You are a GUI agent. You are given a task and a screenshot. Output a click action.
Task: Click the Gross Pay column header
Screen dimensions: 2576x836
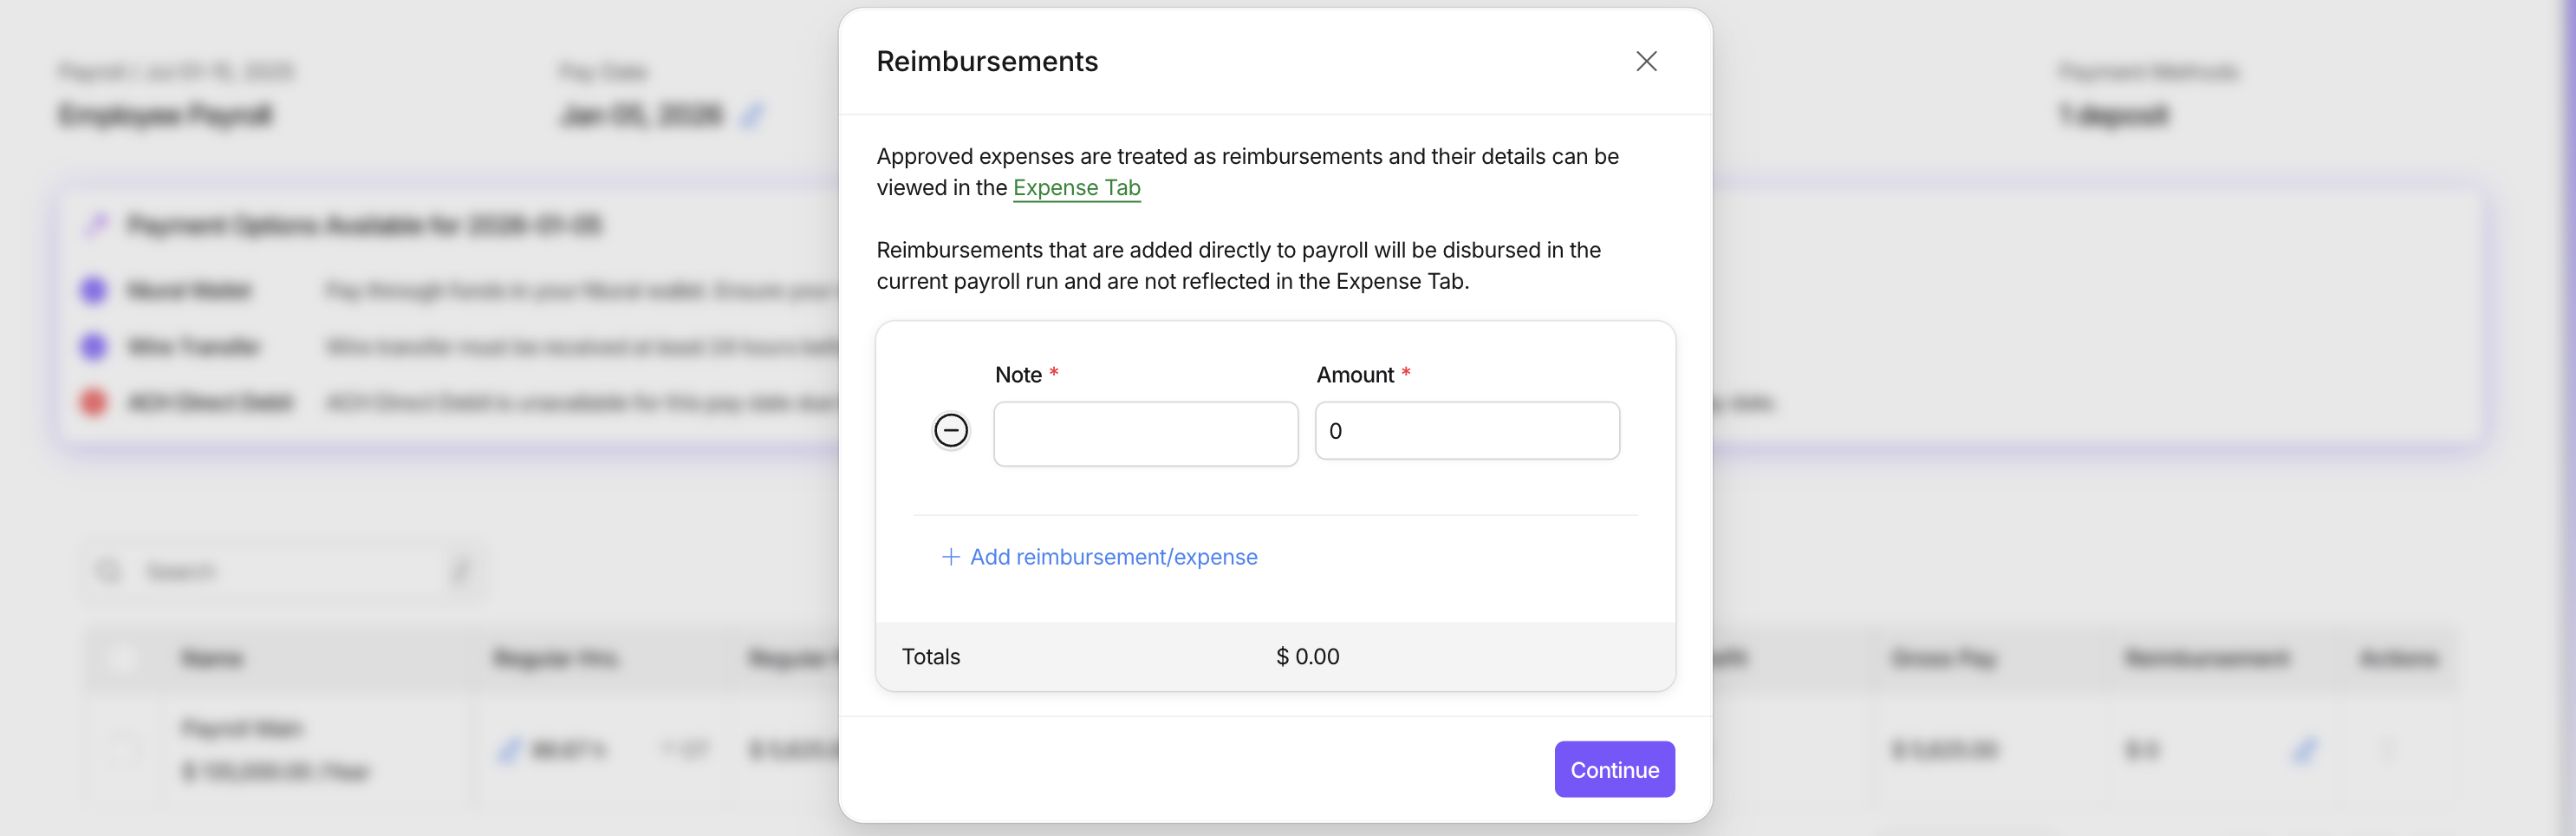pos(1943,658)
